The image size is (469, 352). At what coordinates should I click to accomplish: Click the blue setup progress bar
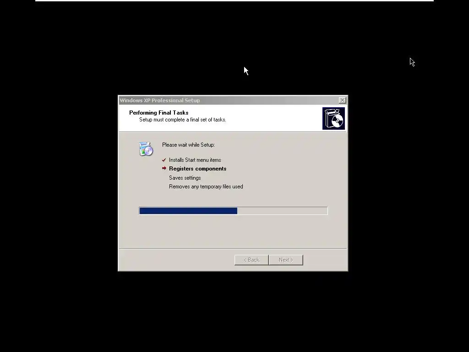click(233, 211)
